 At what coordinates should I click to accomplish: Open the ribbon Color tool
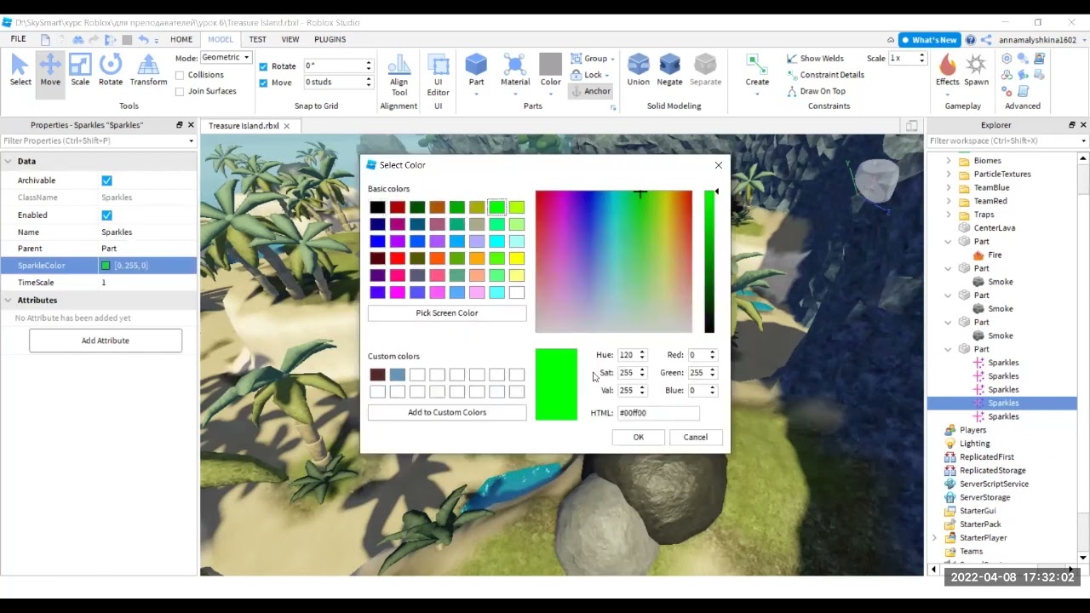(x=550, y=71)
